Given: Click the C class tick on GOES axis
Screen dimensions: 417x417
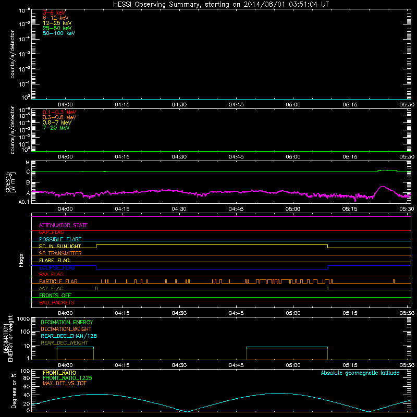Looking at the screenshot, I should [x=28, y=172].
